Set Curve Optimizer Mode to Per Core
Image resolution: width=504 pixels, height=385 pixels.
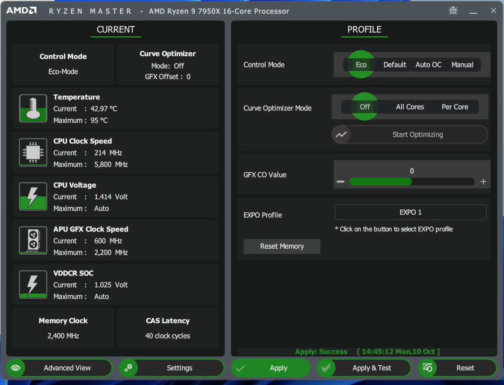(x=455, y=107)
